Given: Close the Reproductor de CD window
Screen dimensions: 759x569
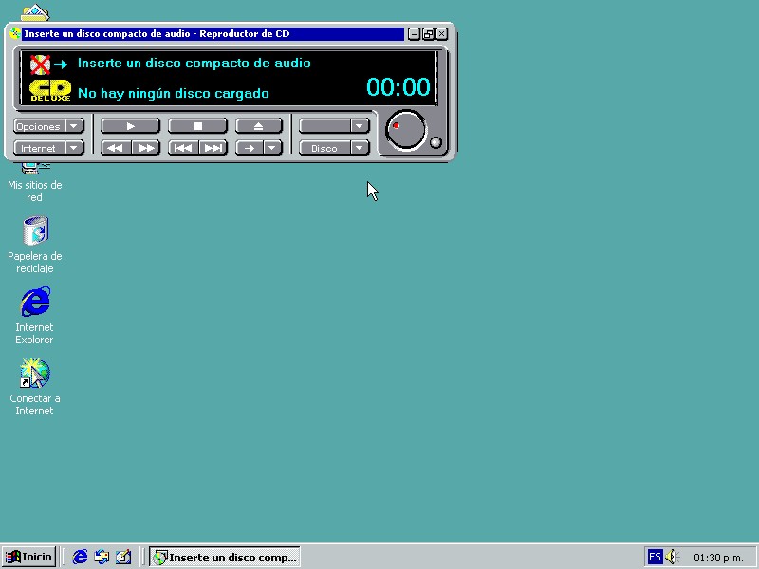Looking at the screenshot, I should (441, 34).
